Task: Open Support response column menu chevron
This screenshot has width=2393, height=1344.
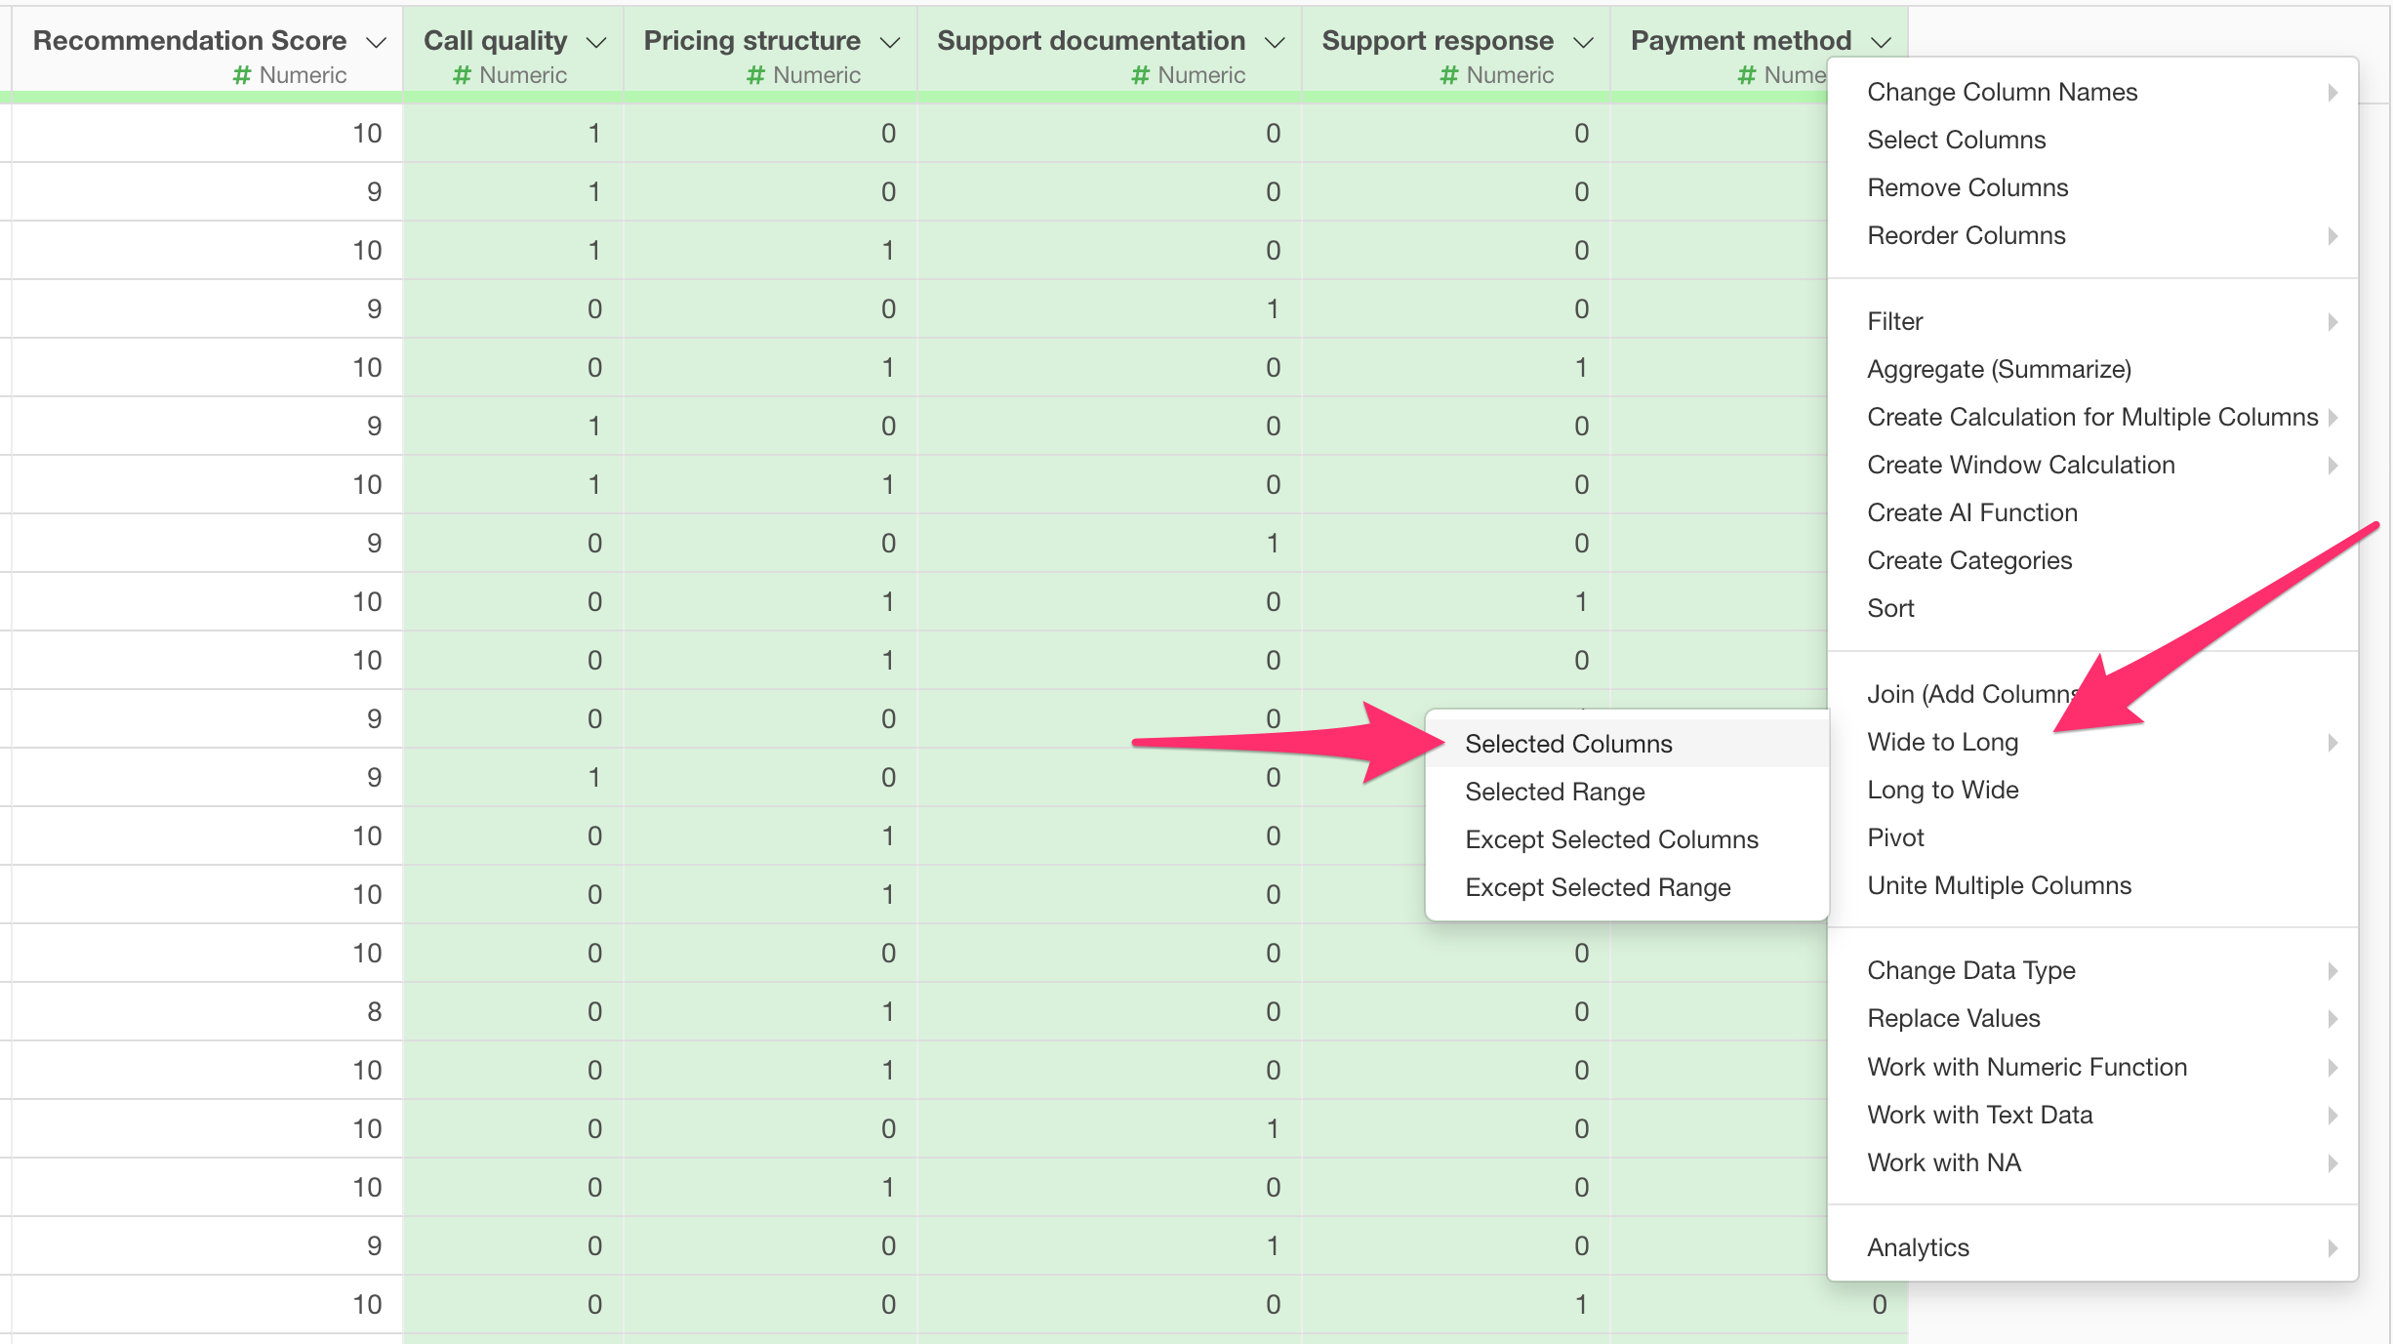Action: pos(1583,42)
